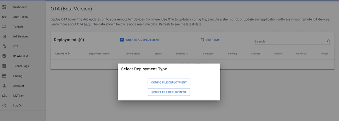Click the No Result column header
339x121 pixels.
point(301,53)
